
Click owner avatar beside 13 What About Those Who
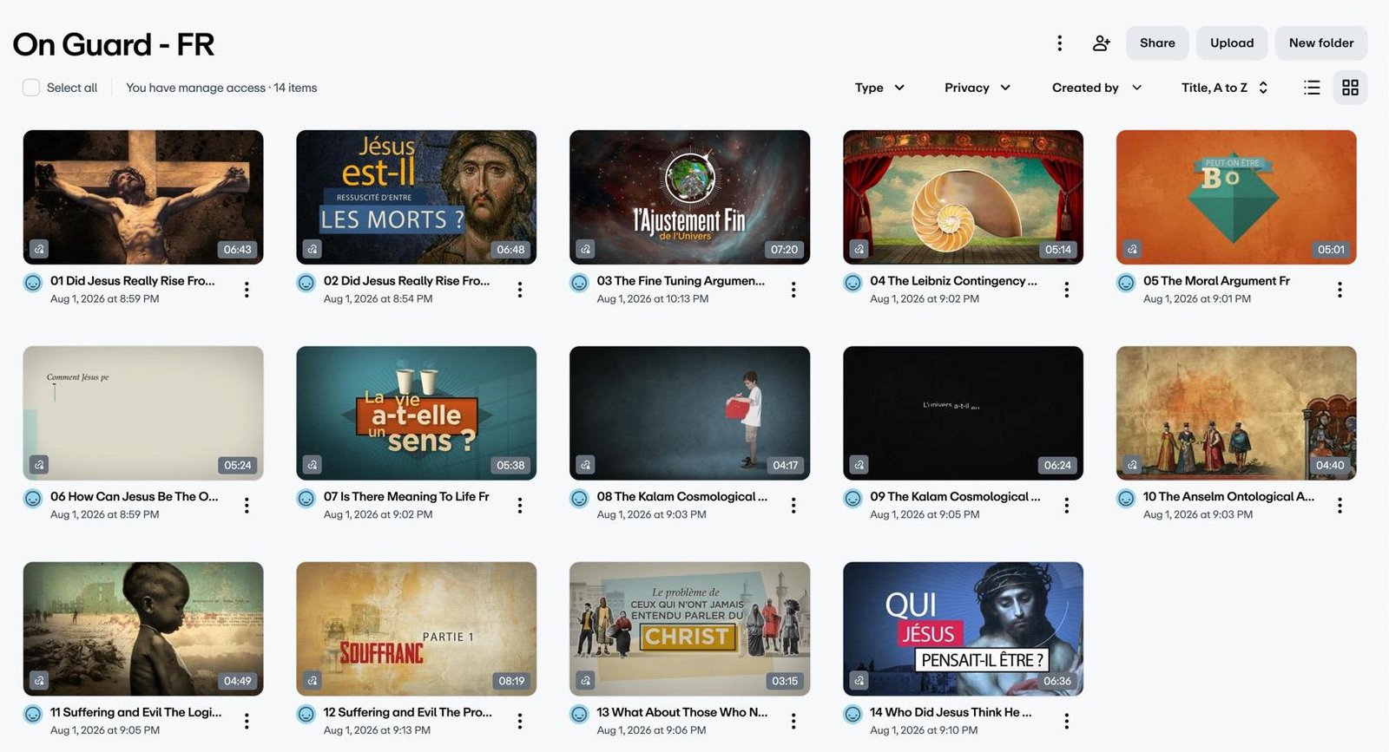(579, 715)
